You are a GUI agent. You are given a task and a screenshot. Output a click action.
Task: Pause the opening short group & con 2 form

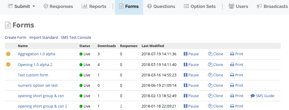(x=191, y=106)
